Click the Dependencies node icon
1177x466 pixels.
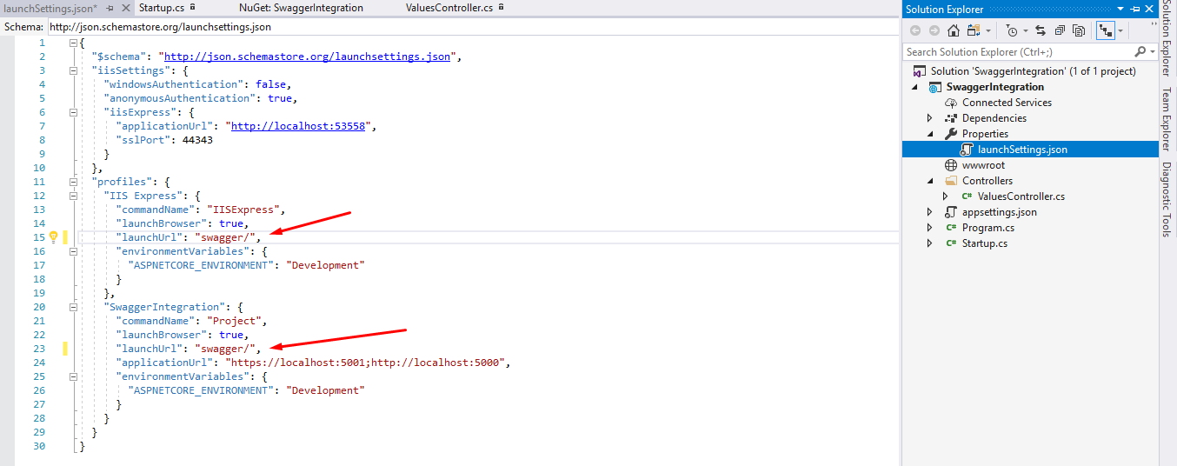tap(951, 118)
